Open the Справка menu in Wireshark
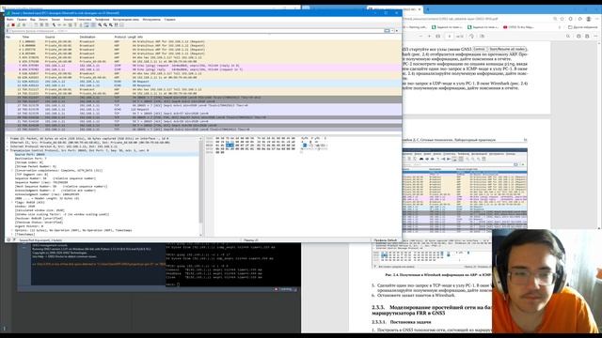Viewport: 602px width, 338px height. 169,19
